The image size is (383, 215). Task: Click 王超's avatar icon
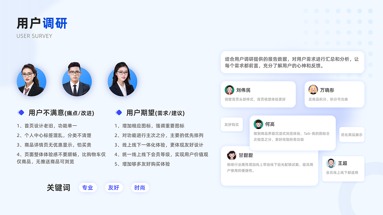click(x=331, y=163)
